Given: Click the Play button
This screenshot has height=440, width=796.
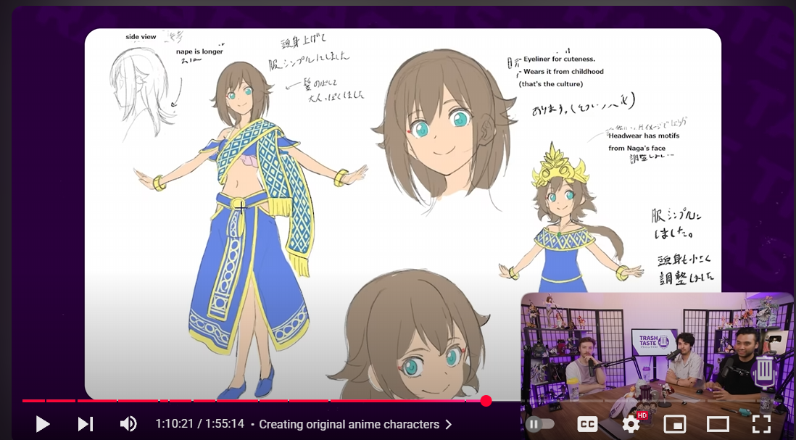Looking at the screenshot, I should (x=43, y=424).
